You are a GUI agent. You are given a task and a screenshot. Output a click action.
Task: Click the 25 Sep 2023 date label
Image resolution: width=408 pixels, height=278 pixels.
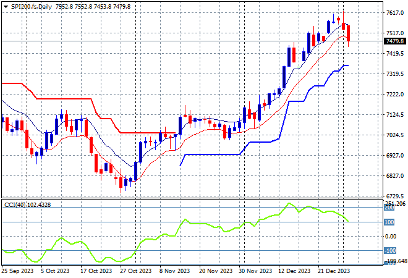click(x=17, y=271)
